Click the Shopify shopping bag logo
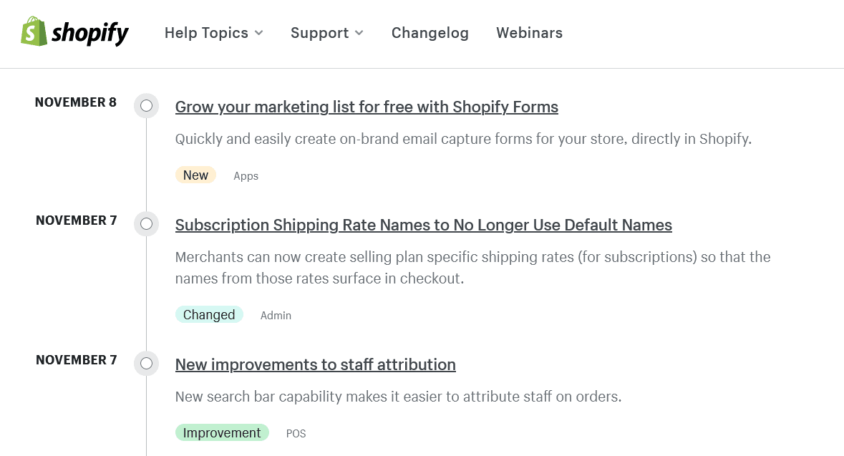The width and height of the screenshot is (844, 456). (x=34, y=32)
